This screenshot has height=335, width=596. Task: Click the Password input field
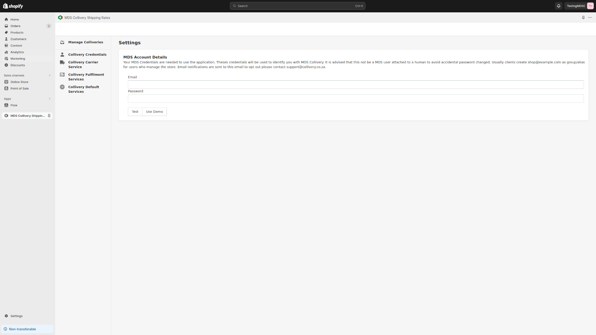[x=356, y=99]
